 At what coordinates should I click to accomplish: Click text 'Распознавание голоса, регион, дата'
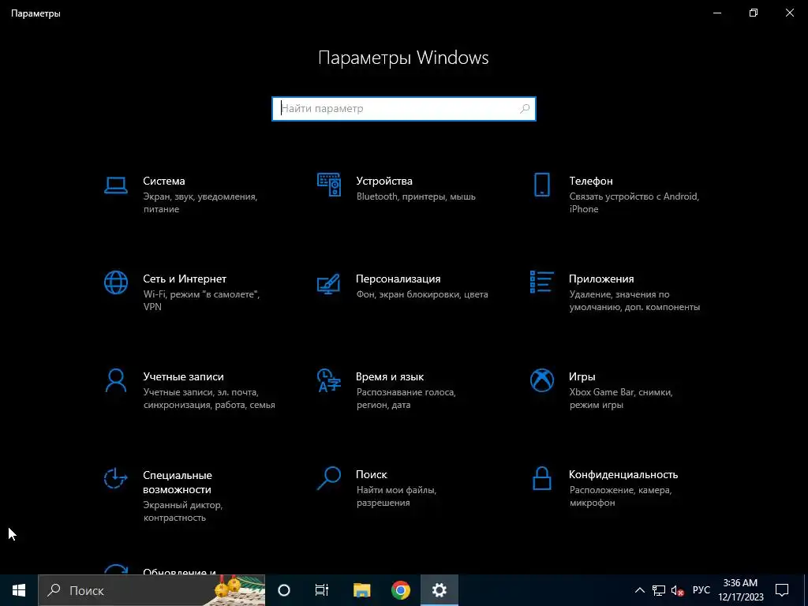click(406, 398)
